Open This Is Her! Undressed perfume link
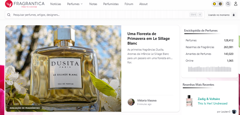 tap(213, 103)
